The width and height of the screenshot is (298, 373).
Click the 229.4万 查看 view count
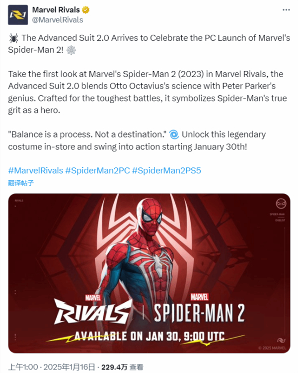(122, 367)
